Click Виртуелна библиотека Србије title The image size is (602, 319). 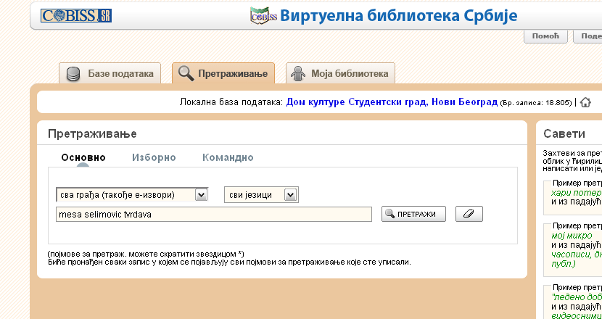[398, 16]
